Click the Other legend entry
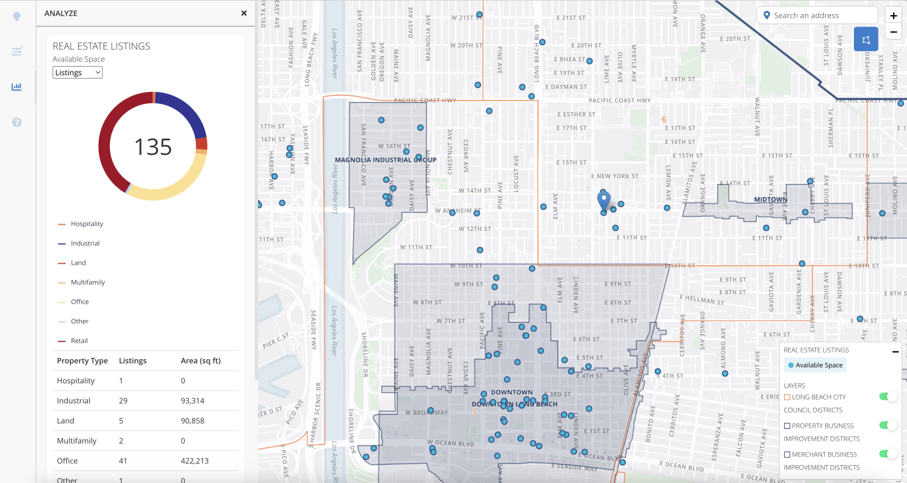 [73, 321]
